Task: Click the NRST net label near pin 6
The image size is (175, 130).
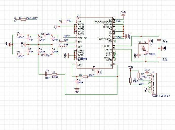Action: click(x=67, y=36)
